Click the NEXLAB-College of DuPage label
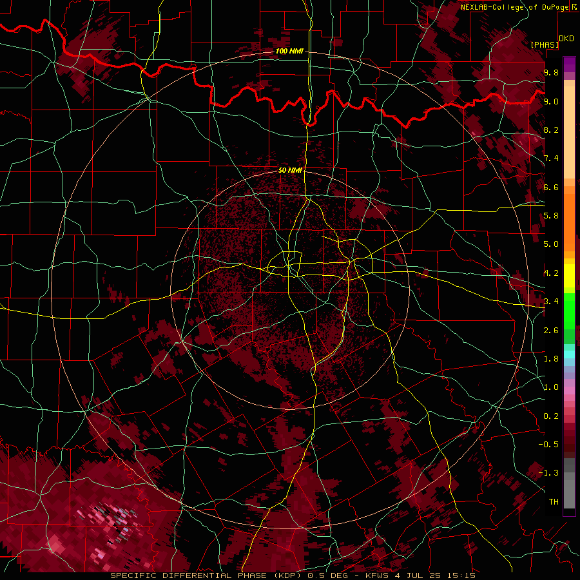The width and height of the screenshot is (580, 580). (x=515, y=7)
